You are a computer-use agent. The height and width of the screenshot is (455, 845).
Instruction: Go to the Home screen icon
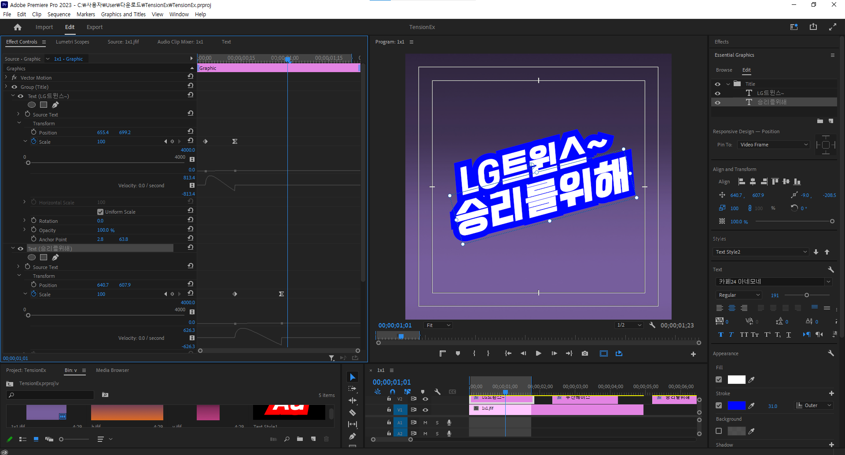[x=18, y=27]
